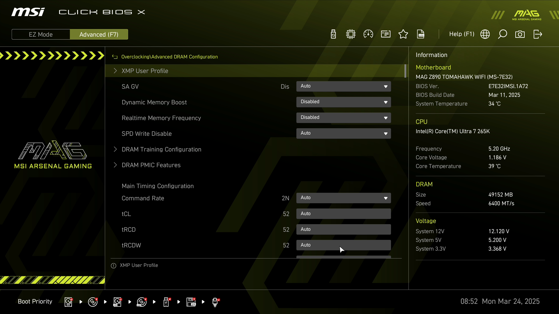This screenshot has width=559, height=314.
Task: Switch to EZ Mode
Action: click(x=41, y=34)
